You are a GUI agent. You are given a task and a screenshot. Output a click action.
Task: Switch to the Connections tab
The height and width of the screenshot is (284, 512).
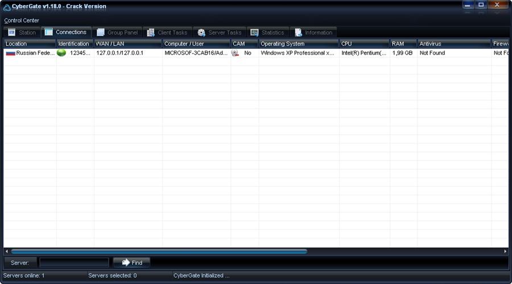[67, 32]
